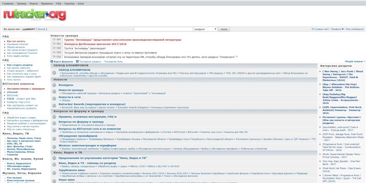Open Сериалы sidebar link
The height and width of the screenshot is (183, 366).
(x=12, y=155)
